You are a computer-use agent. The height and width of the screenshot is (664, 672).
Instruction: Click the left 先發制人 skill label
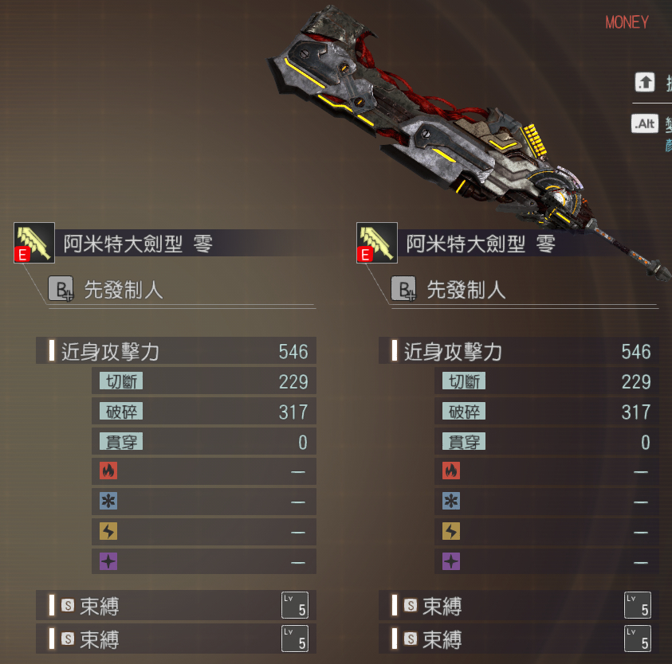[x=124, y=290]
